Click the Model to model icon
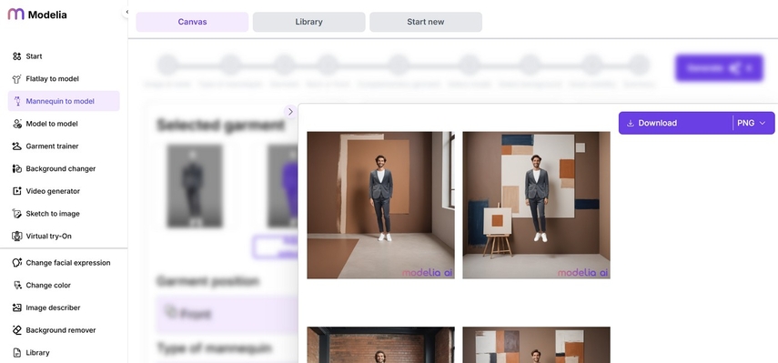The width and height of the screenshot is (778, 363). point(17,124)
